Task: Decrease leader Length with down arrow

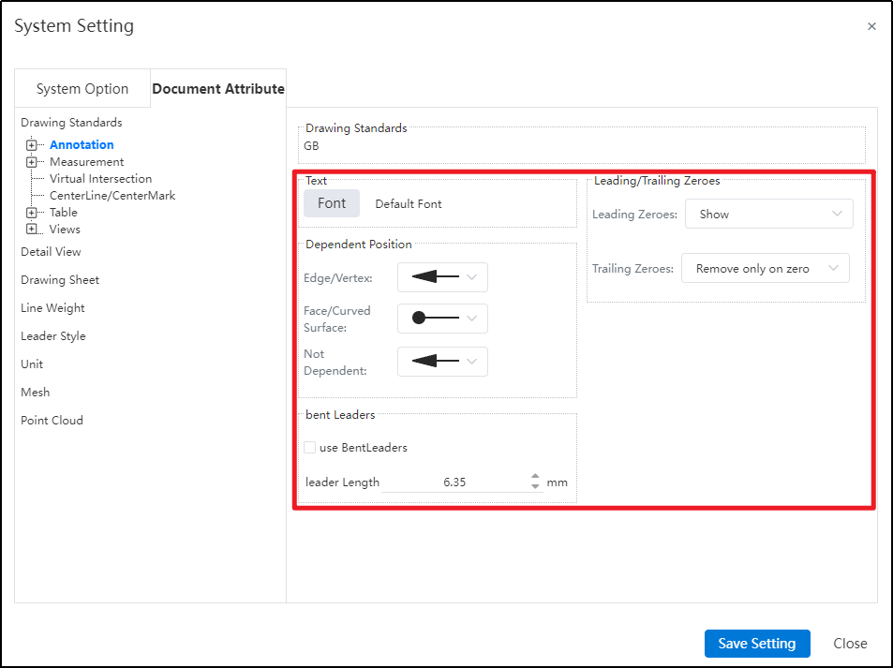Action: (x=535, y=487)
